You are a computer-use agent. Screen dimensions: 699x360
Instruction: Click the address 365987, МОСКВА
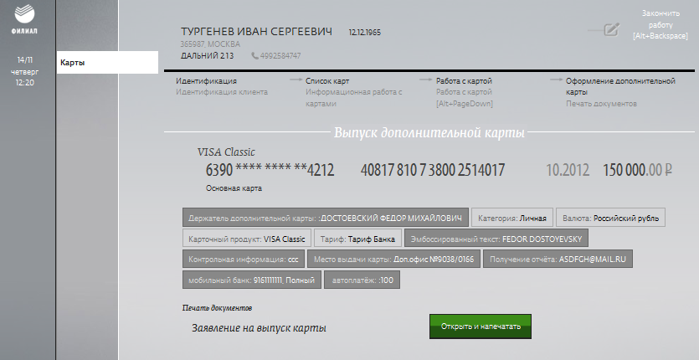(210, 44)
